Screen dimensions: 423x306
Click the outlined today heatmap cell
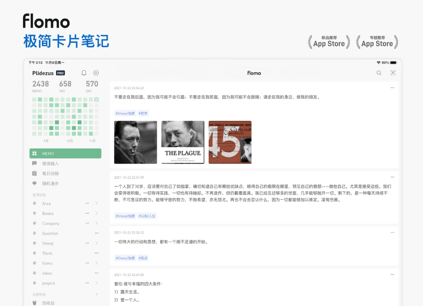96,100
